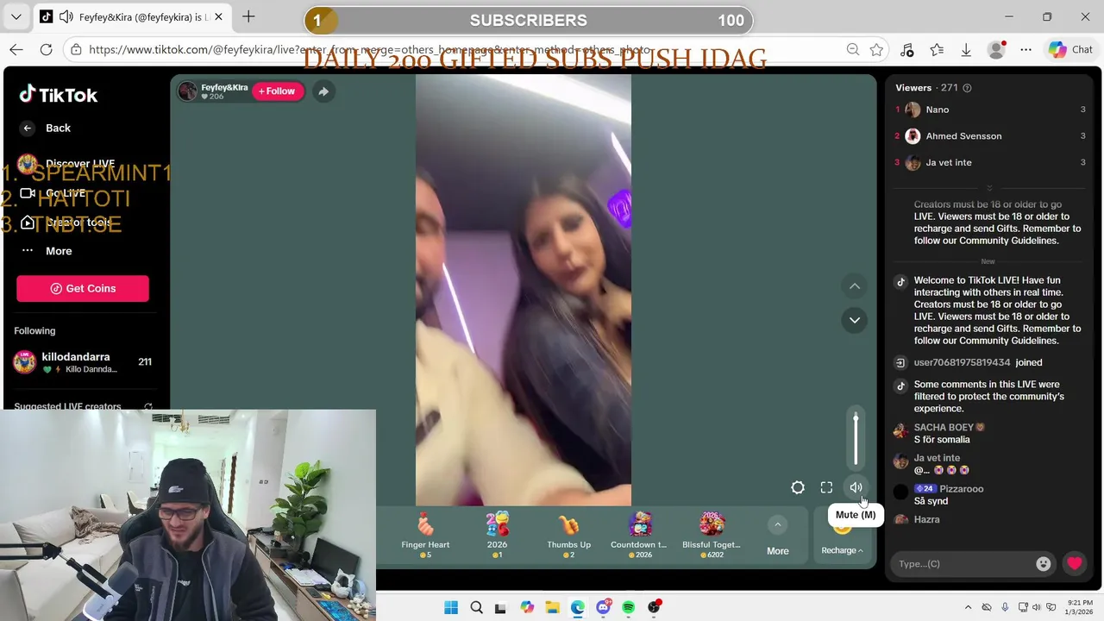The width and height of the screenshot is (1104, 621).
Task: Open Windows Start menu
Action: [451, 607]
